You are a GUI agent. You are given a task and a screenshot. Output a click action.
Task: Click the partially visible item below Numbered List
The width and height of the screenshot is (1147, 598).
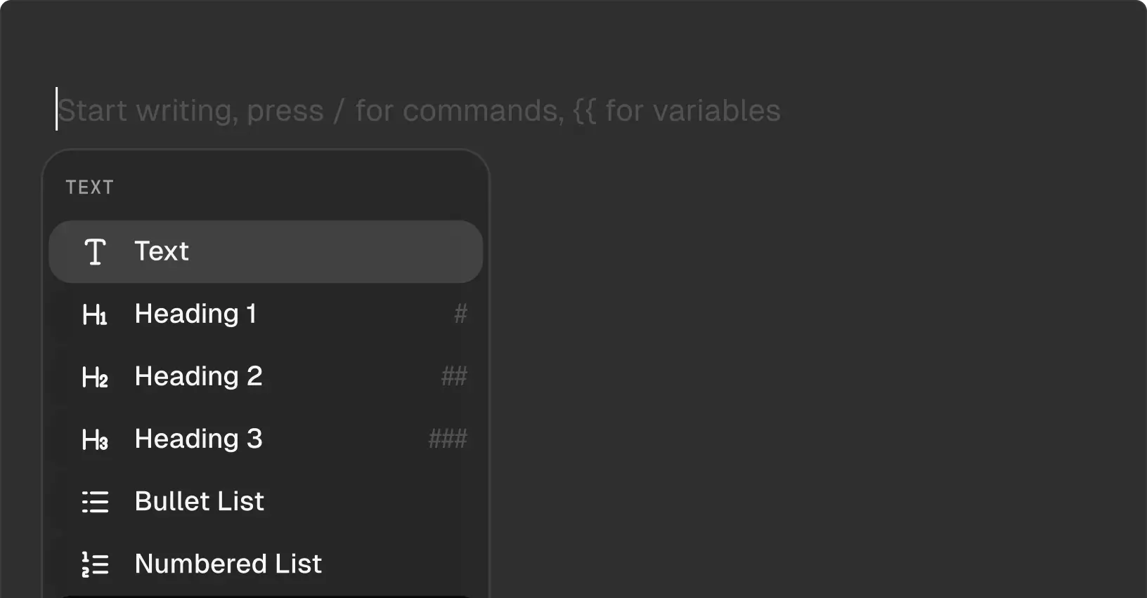click(266, 595)
